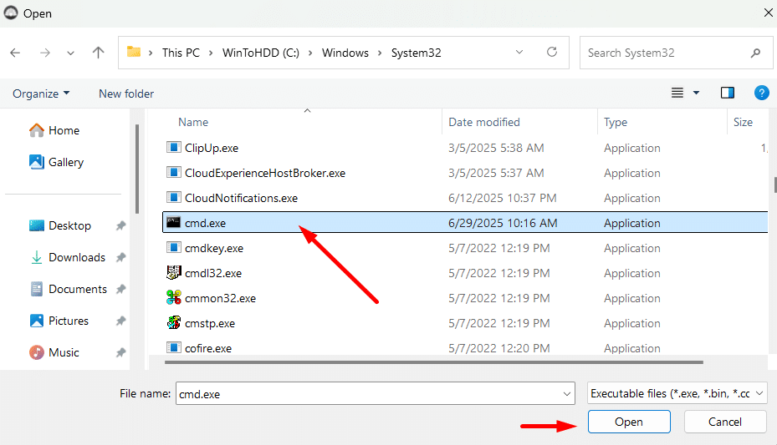Viewport: 777px width, 445px height.
Task: Click the navigation pane vertical scrollbar
Action: click(137, 168)
